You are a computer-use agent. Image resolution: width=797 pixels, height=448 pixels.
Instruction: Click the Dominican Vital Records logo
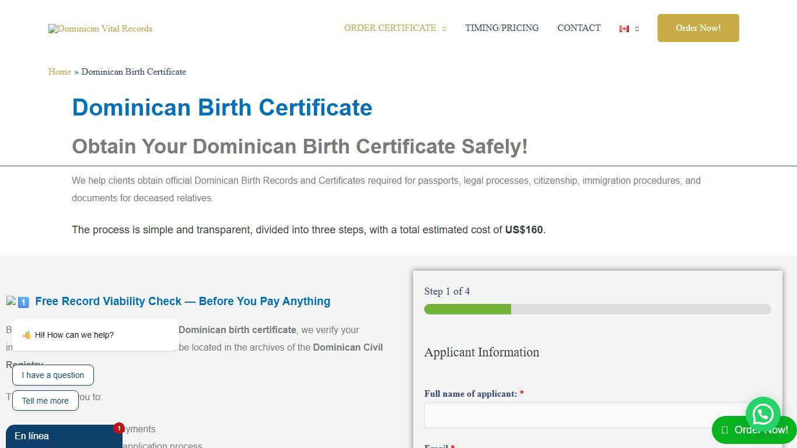100,29
